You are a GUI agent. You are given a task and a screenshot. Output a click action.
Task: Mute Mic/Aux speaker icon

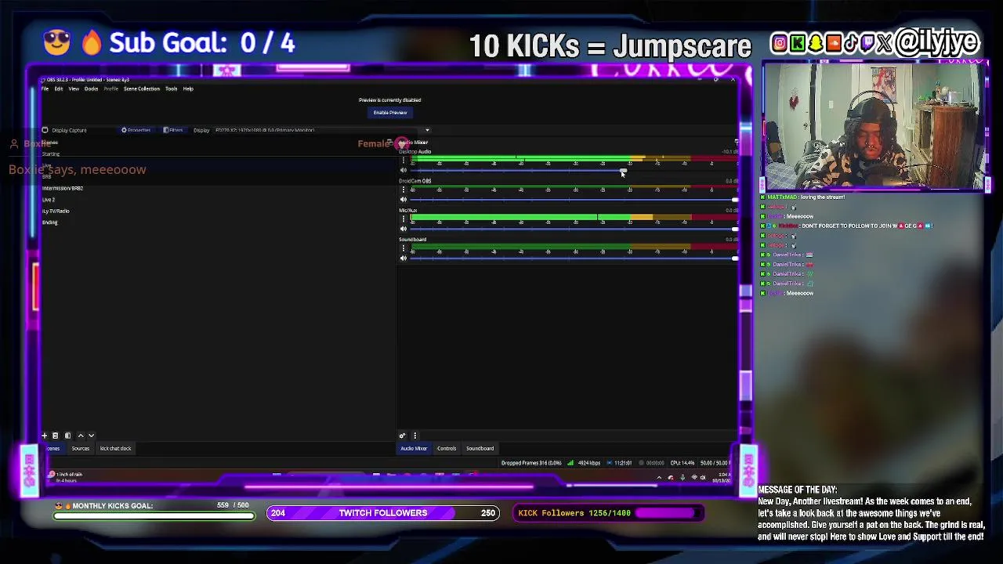pyautogui.click(x=404, y=229)
